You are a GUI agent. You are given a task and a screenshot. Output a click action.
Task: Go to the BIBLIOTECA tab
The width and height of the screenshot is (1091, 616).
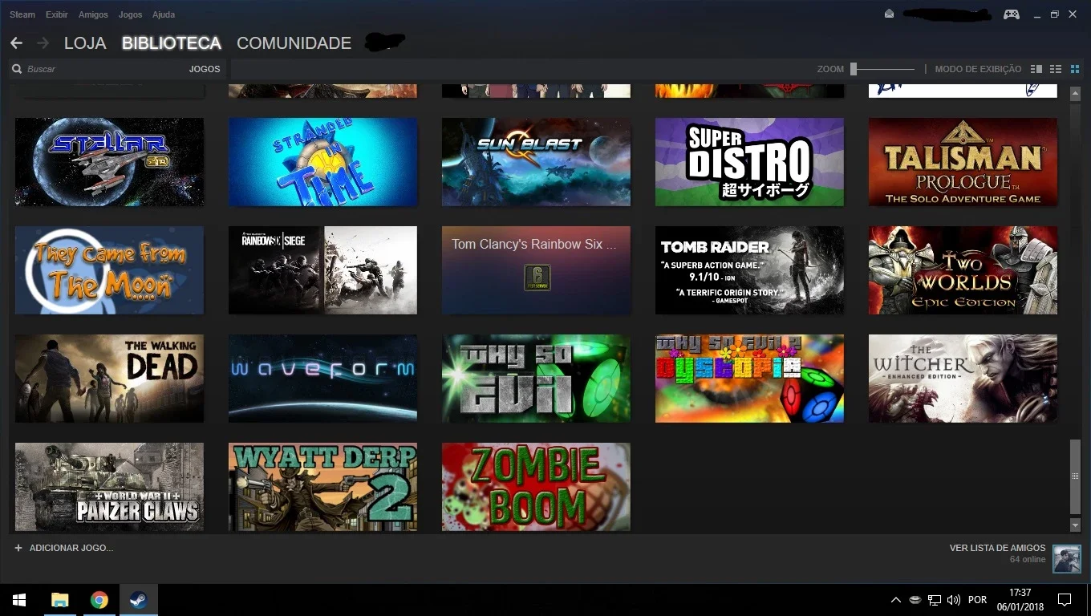[x=172, y=43]
